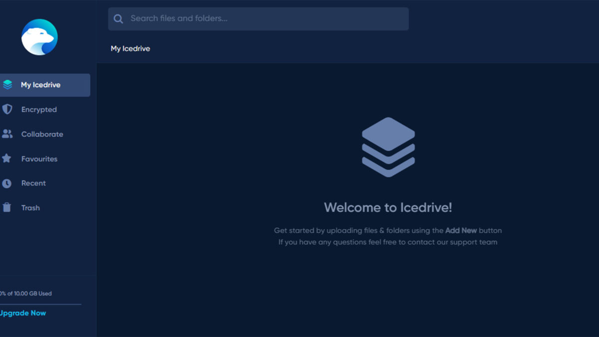The height and width of the screenshot is (337, 599).
Task: Click the people icon beside Collaborate
Action: pos(7,134)
